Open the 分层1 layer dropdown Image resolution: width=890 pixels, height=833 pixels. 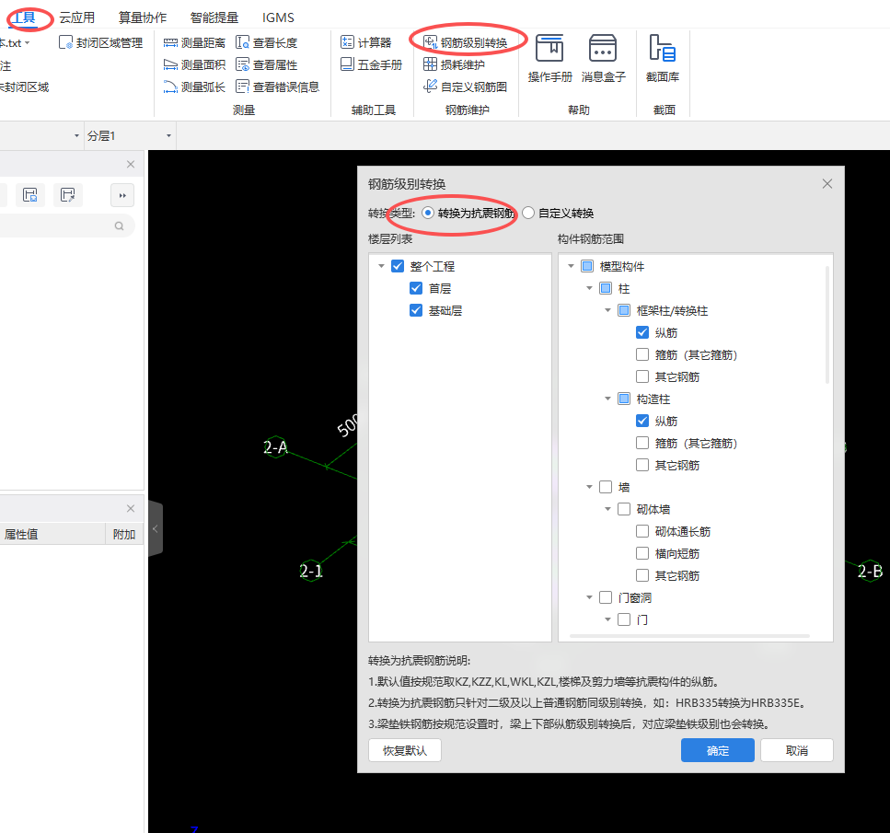tap(130, 136)
